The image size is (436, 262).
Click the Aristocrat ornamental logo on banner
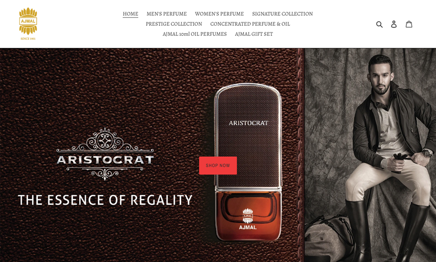tap(105, 154)
